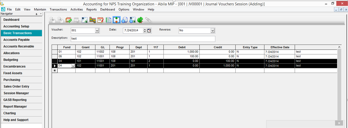
Task: Close the grey notification popup at bottom right
Action: 339,123
